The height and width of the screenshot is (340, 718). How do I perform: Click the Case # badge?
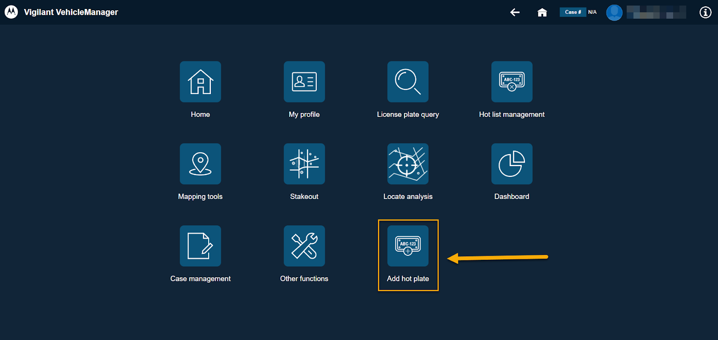tap(573, 12)
